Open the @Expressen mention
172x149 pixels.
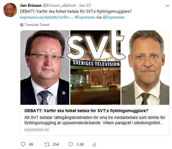tap(114, 17)
